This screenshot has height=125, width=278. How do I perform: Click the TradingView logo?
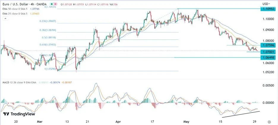[x=19, y=114]
